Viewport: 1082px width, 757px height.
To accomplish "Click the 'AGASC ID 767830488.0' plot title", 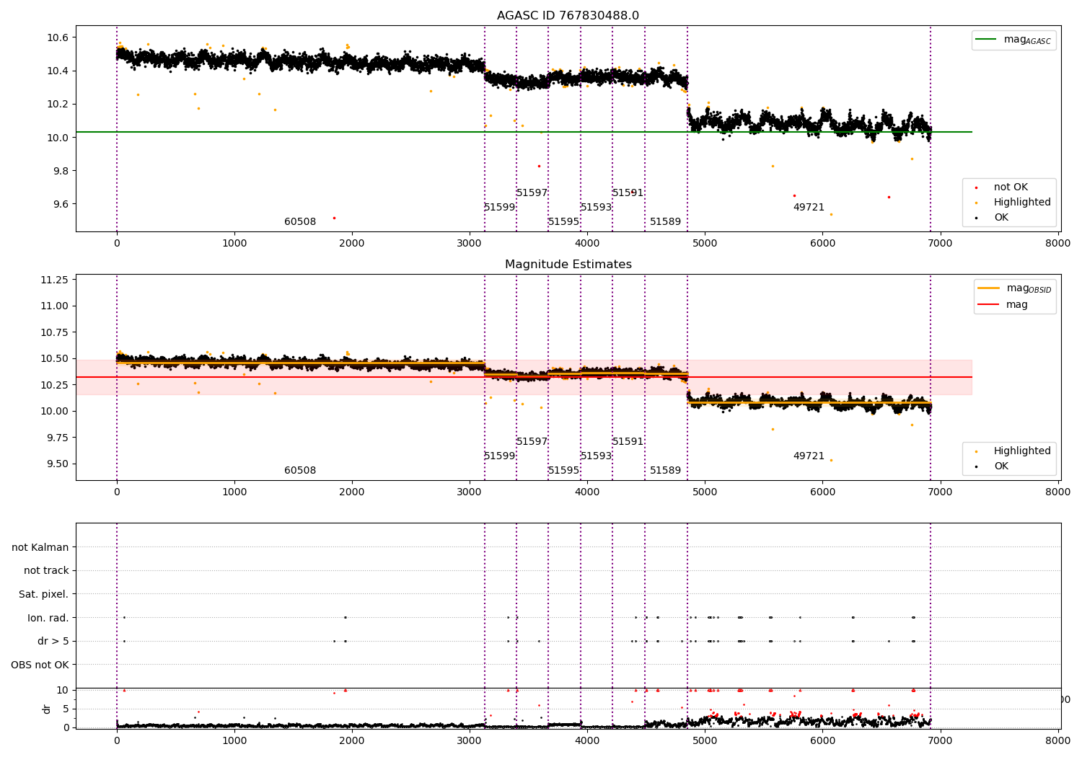I will pos(568,16).
